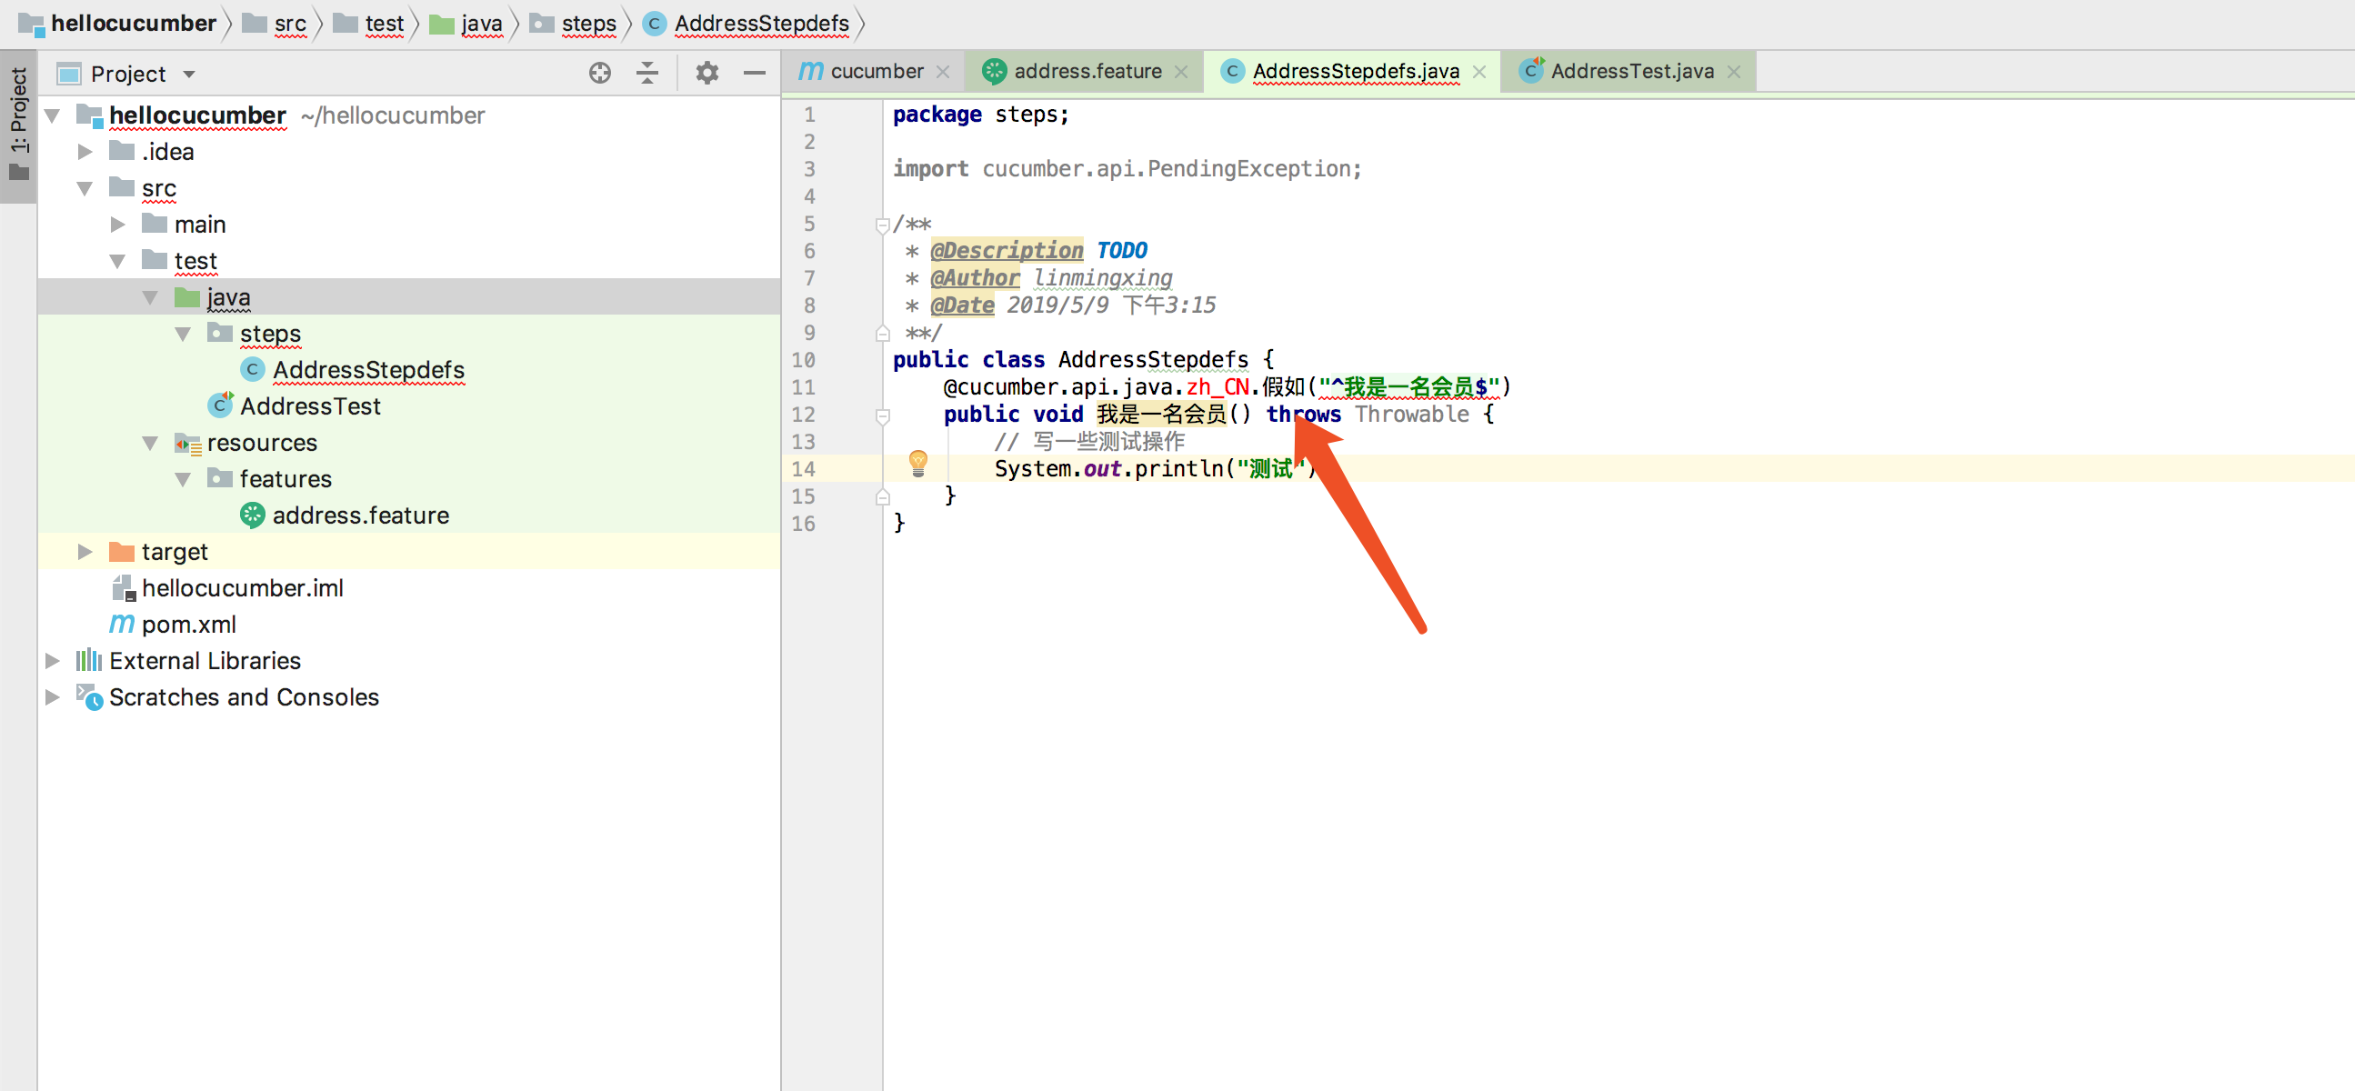The height and width of the screenshot is (1091, 2355).
Task: Open the AddressStepdefs class file
Action: pos(366,371)
